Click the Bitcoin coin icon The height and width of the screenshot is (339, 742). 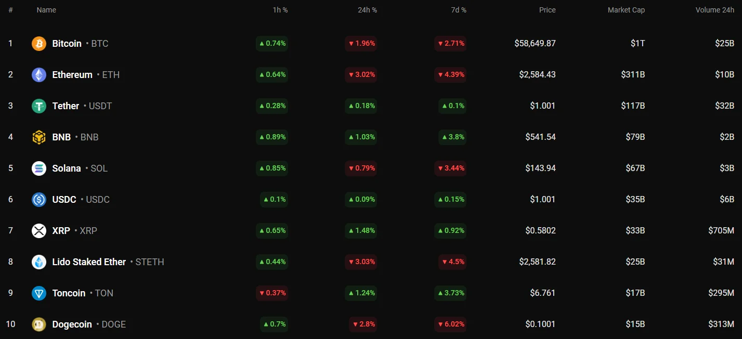click(39, 44)
